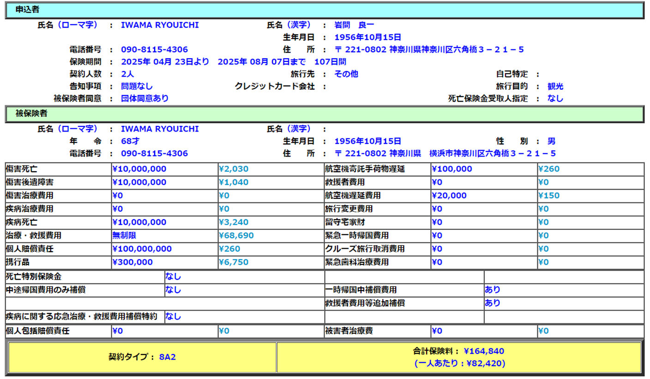Click the 旅行目的 value 観光
The image size is (650, 379).
pyautogui.click(x=555, y=86)
